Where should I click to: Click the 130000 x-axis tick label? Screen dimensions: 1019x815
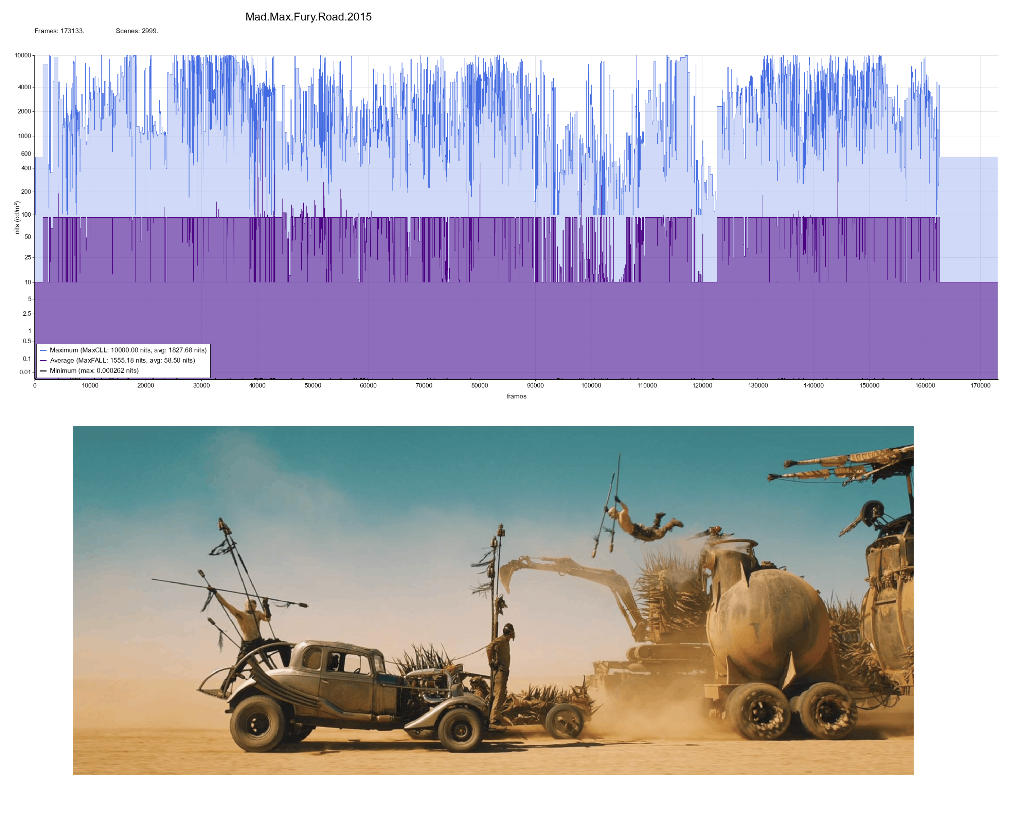(x=758, y=385)
